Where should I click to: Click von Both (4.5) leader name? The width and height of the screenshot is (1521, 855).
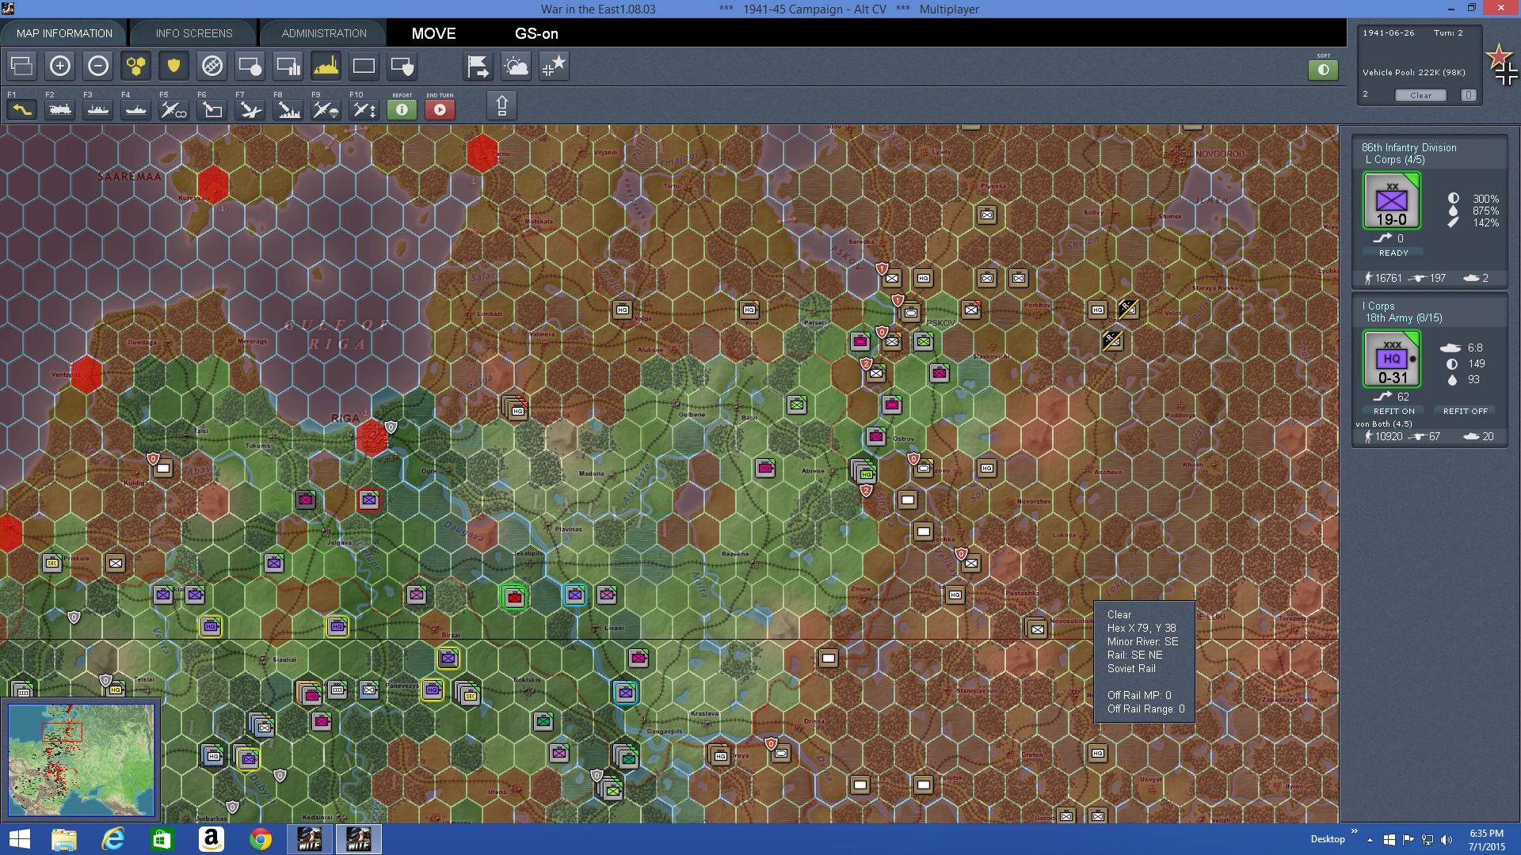click(1384, 424)
